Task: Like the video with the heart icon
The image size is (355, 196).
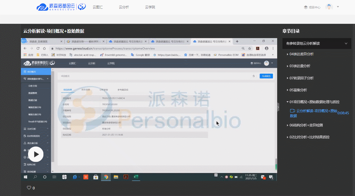Action: click(29, 188)
